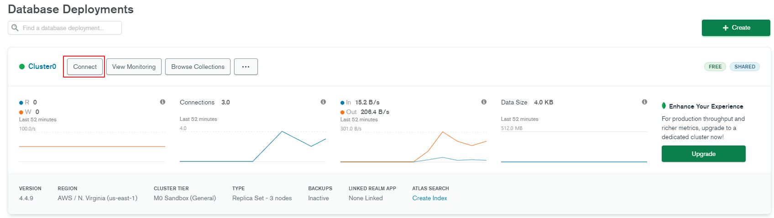774x218 pixels.
Task: Click the blue In legend dot
Action: [x=342, y=103]
